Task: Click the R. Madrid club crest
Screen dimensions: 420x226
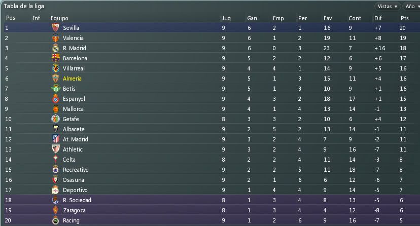Action: 55,48
